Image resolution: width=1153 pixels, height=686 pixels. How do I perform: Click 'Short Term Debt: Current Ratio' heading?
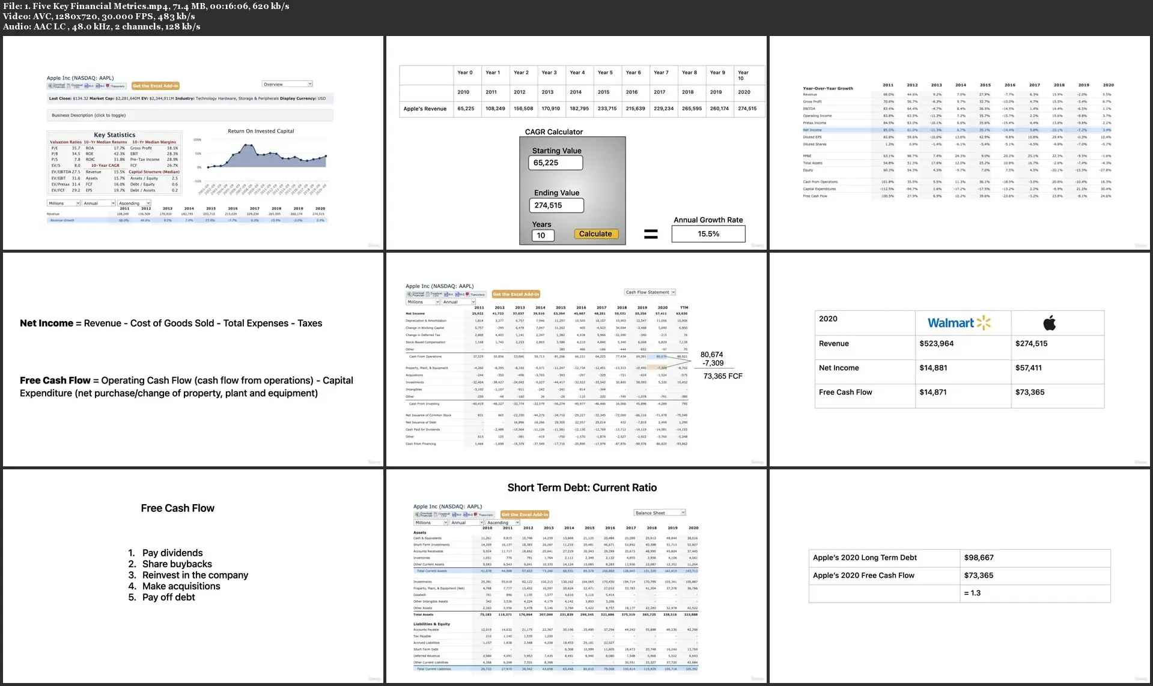point(582,488)
